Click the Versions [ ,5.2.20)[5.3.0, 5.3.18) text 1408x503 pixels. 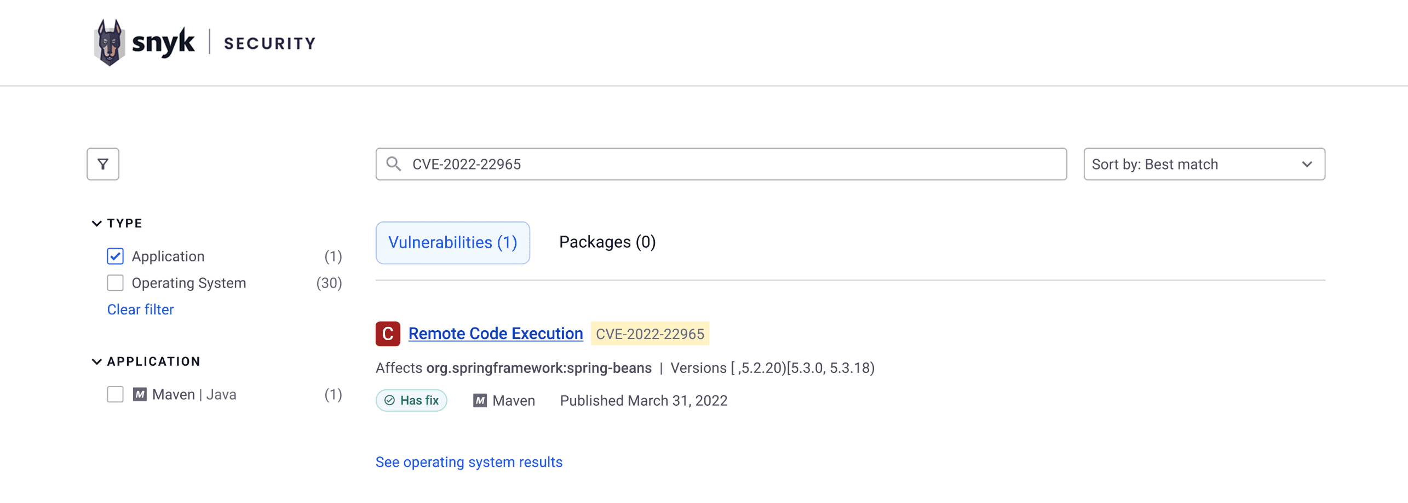[772, 369]
